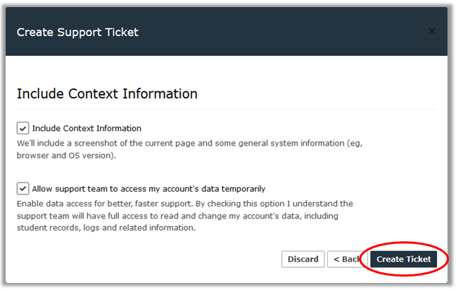Click the horizontal divider under the heading
456x290 pixels.
pos(227,110)
